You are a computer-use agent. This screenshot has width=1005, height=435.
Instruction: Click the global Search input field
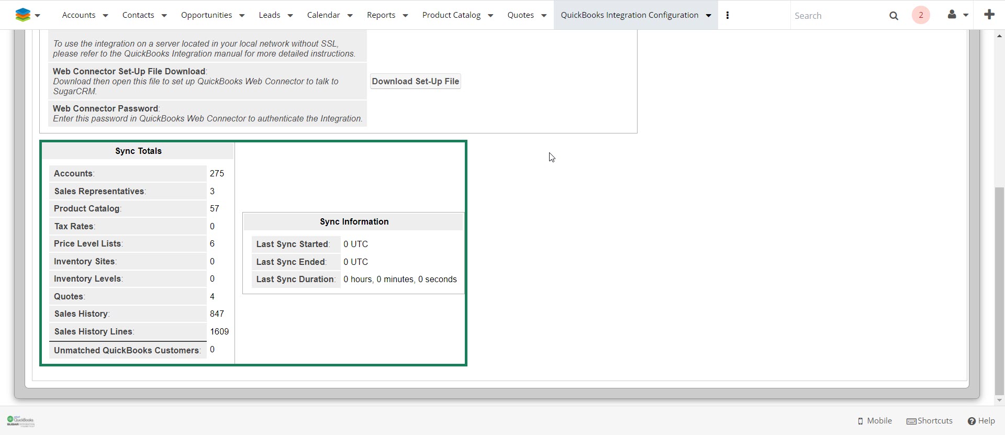(x=836, y=16)
